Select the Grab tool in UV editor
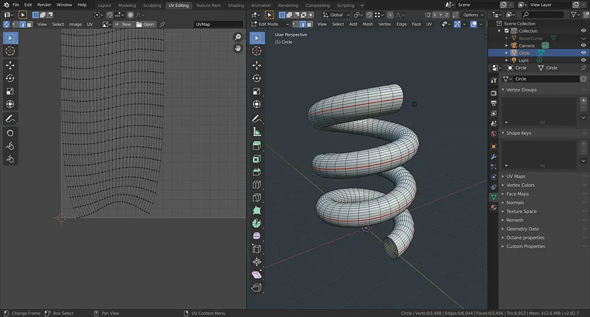Screen dimensions: 590x317 click(10, 133)
